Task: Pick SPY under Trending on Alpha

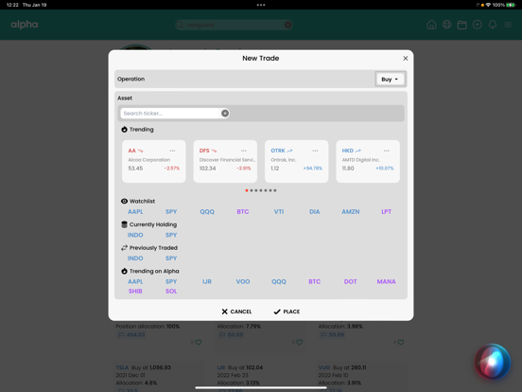Action: click(x=171, y=281)
